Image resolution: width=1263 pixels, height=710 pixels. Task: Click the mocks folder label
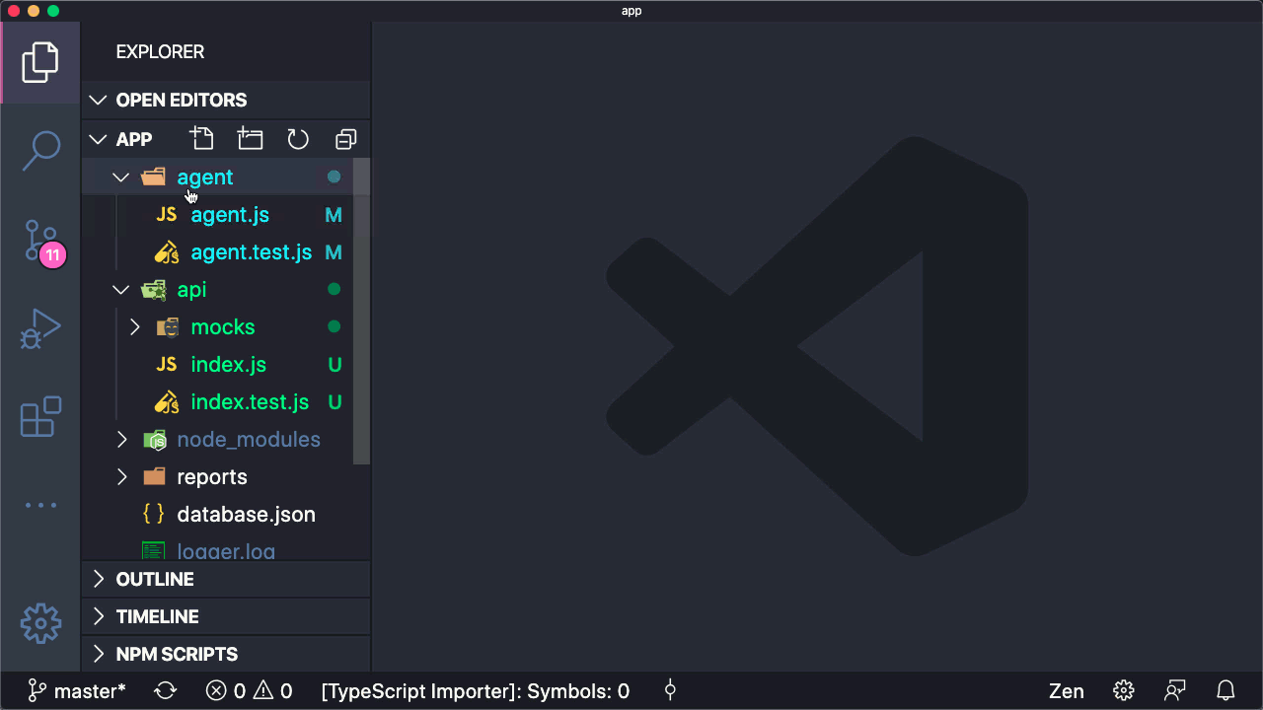pos(223,327)
